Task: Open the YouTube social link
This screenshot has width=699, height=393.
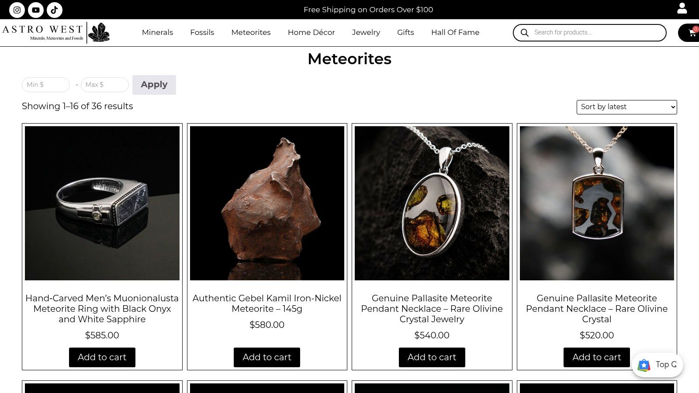Action: [36, 10]
